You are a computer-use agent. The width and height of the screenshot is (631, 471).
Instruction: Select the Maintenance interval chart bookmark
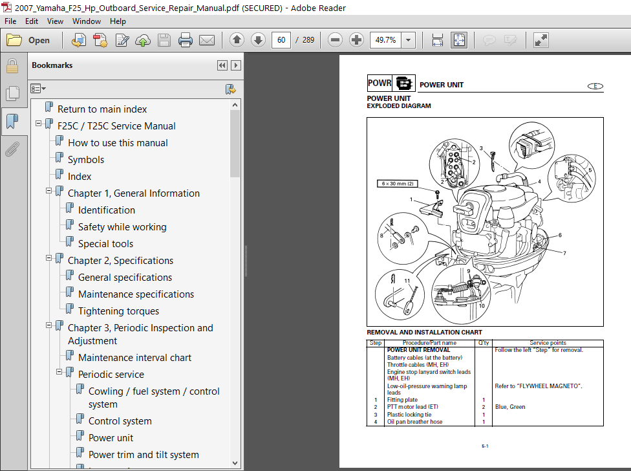click(x=134, y=358)
